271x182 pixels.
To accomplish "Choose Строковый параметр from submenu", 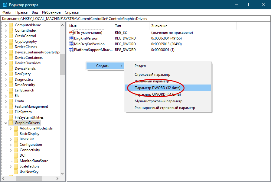I will click(152, 75).
